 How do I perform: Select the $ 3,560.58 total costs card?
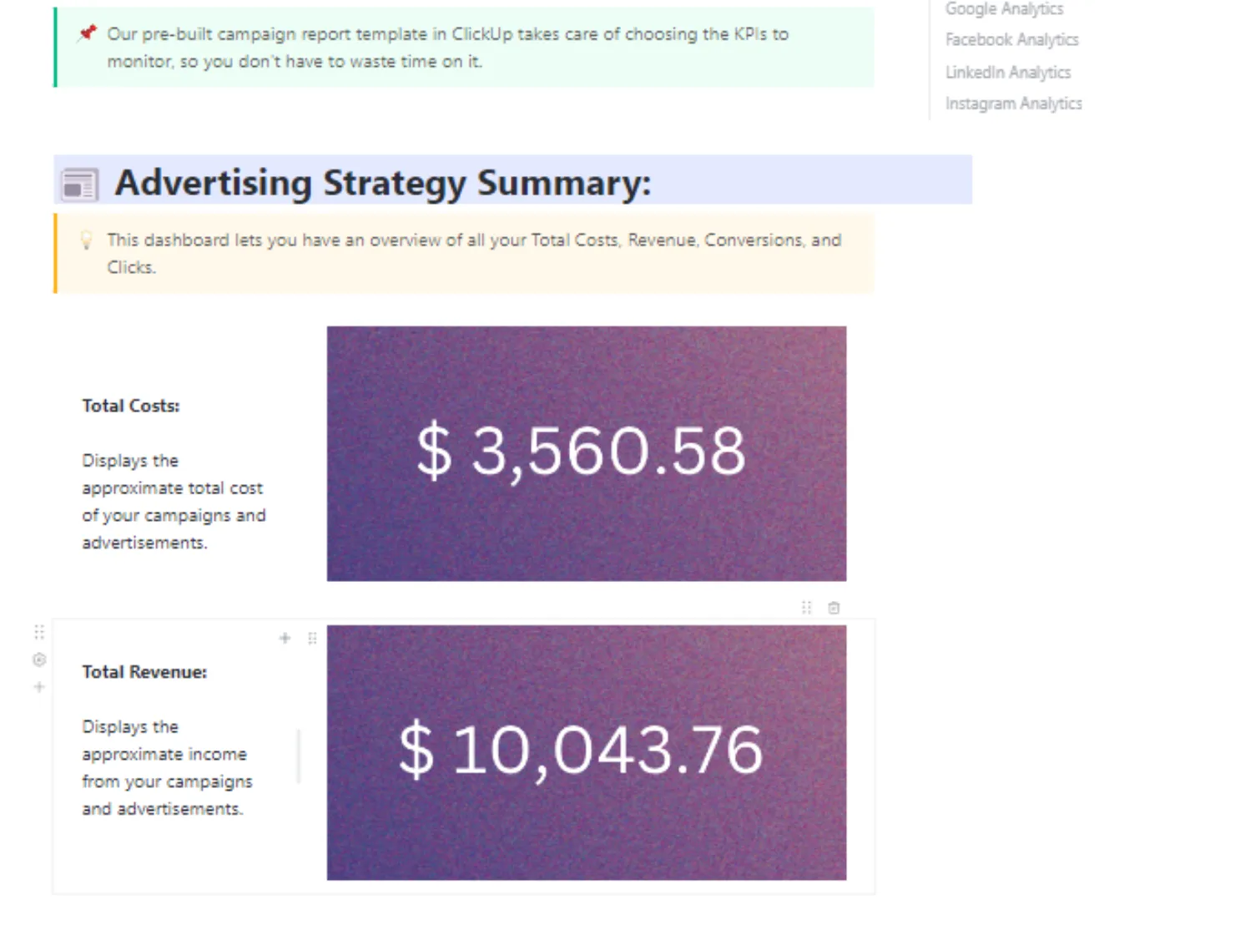(x=587, y=453)
